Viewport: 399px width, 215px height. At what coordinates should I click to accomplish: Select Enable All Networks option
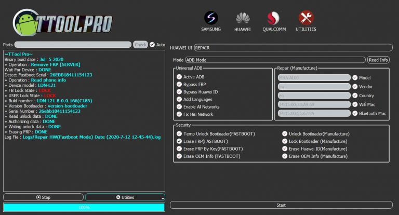pos(198,107)
